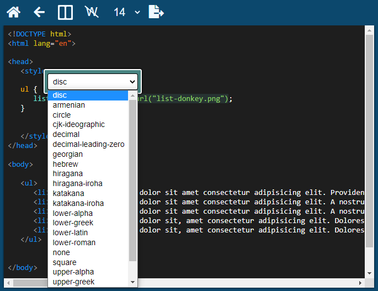Select the hiragana-iroha option

[88, 184]
